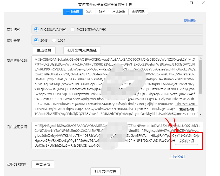This screenshot has height=176, width=220.
Task: Click the private key scrollbar up arrow
Action: pyautogui.click(x=201, y=58)
